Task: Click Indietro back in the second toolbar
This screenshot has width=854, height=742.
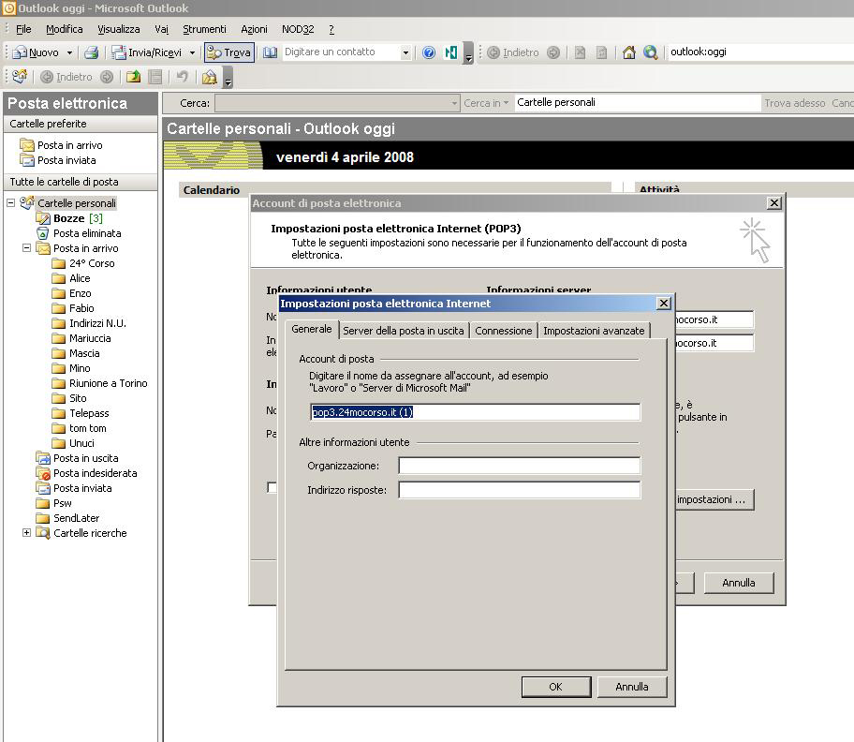Action: [66, 77]
